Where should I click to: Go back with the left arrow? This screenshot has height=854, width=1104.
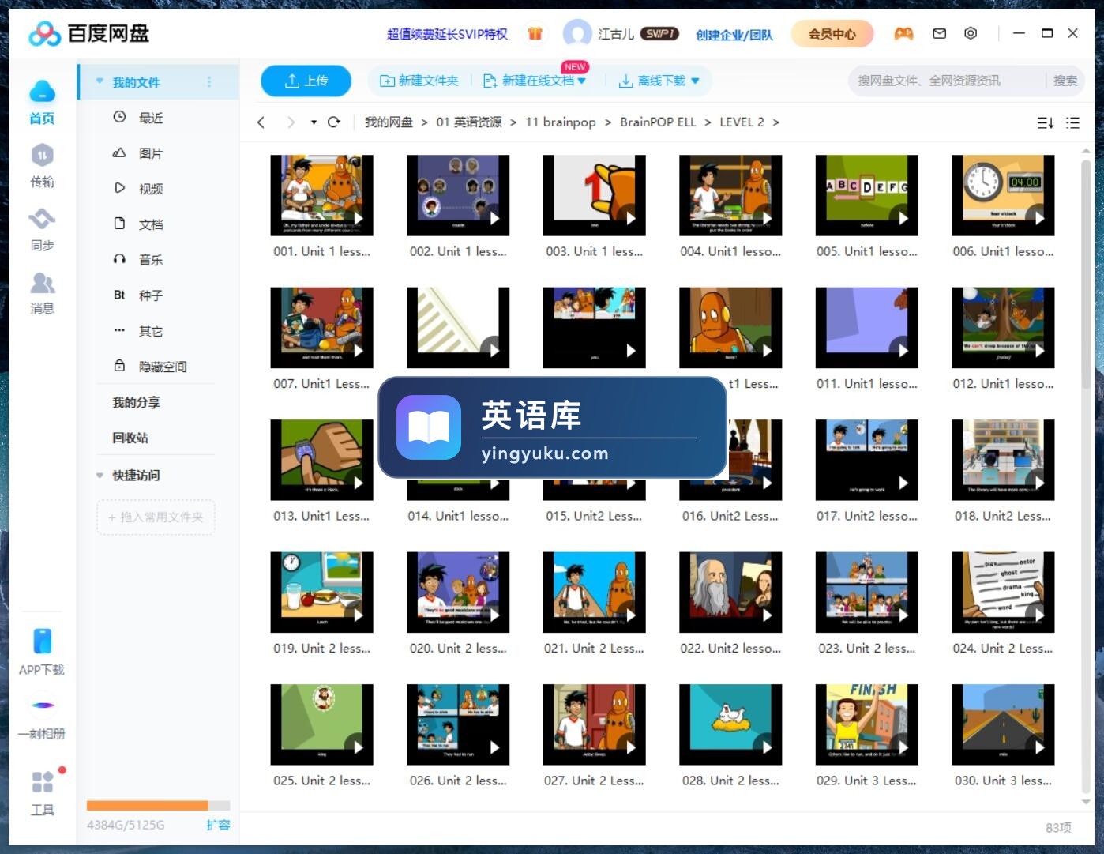261,122
